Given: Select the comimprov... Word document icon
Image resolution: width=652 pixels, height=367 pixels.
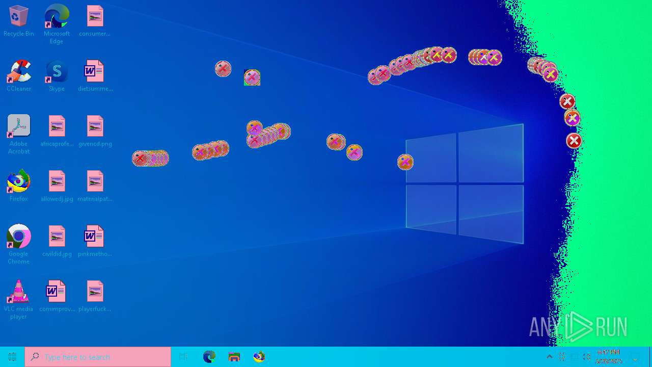Looking at the screenshot, I should pyautogui.click(x=57, y=296).
